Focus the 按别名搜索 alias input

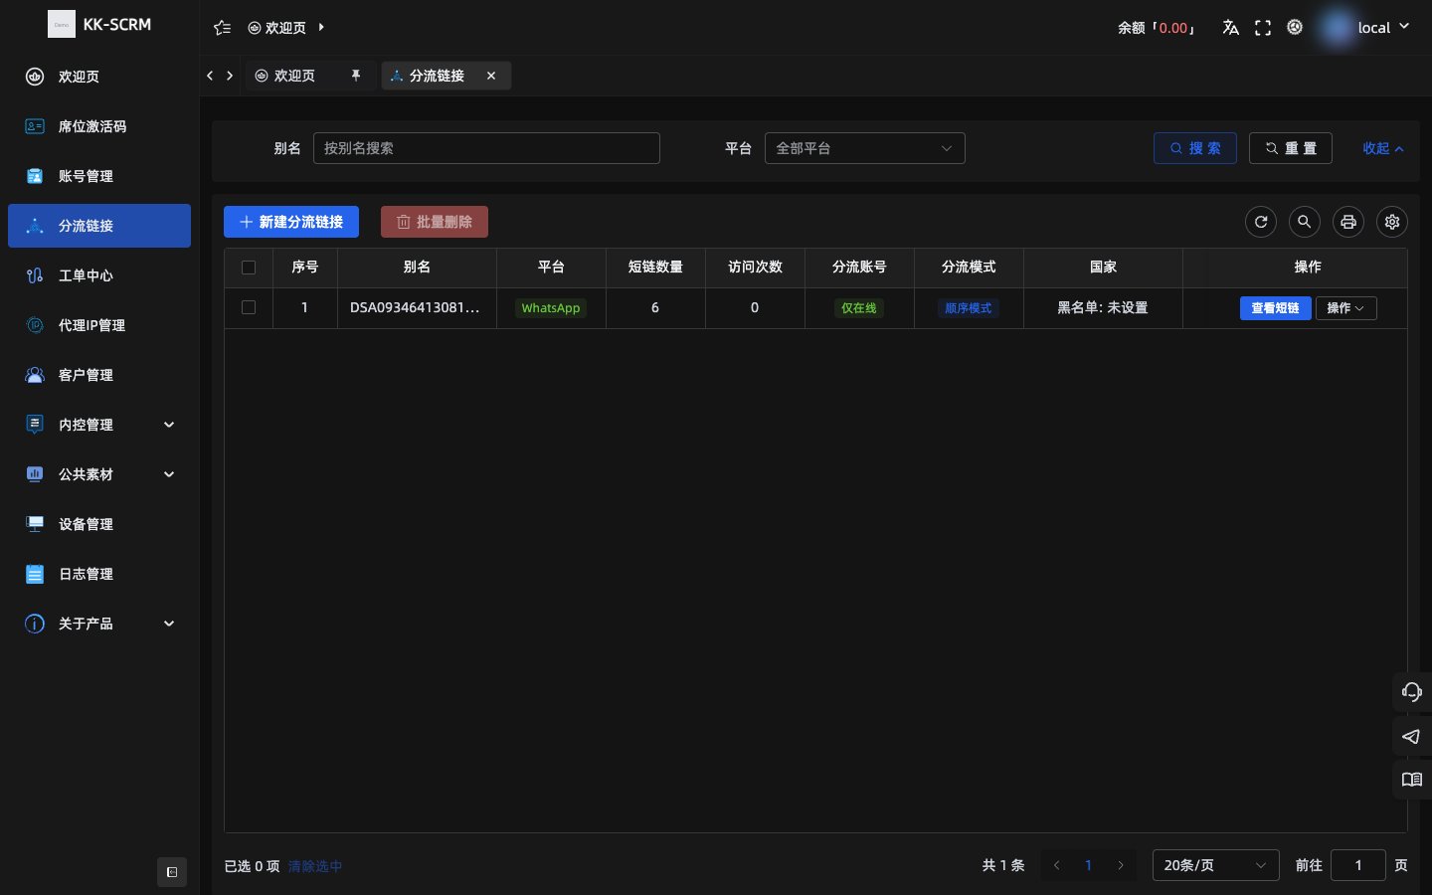click(x=486, y=148)
